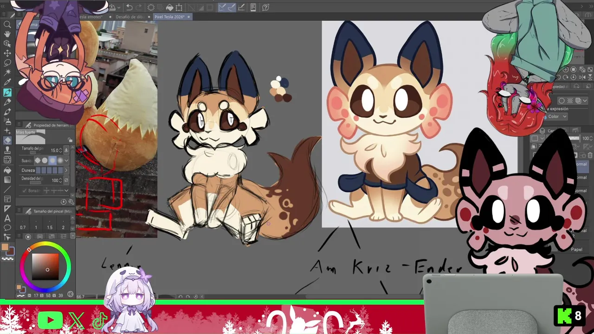This screenshot has height=334, width=594.
Task: Select the Text tool
Action: [7, 218]
